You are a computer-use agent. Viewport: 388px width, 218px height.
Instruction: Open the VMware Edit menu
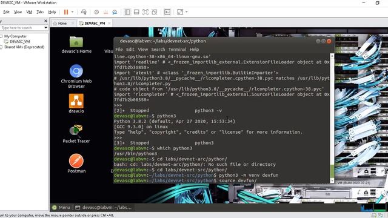coord(6,12)
